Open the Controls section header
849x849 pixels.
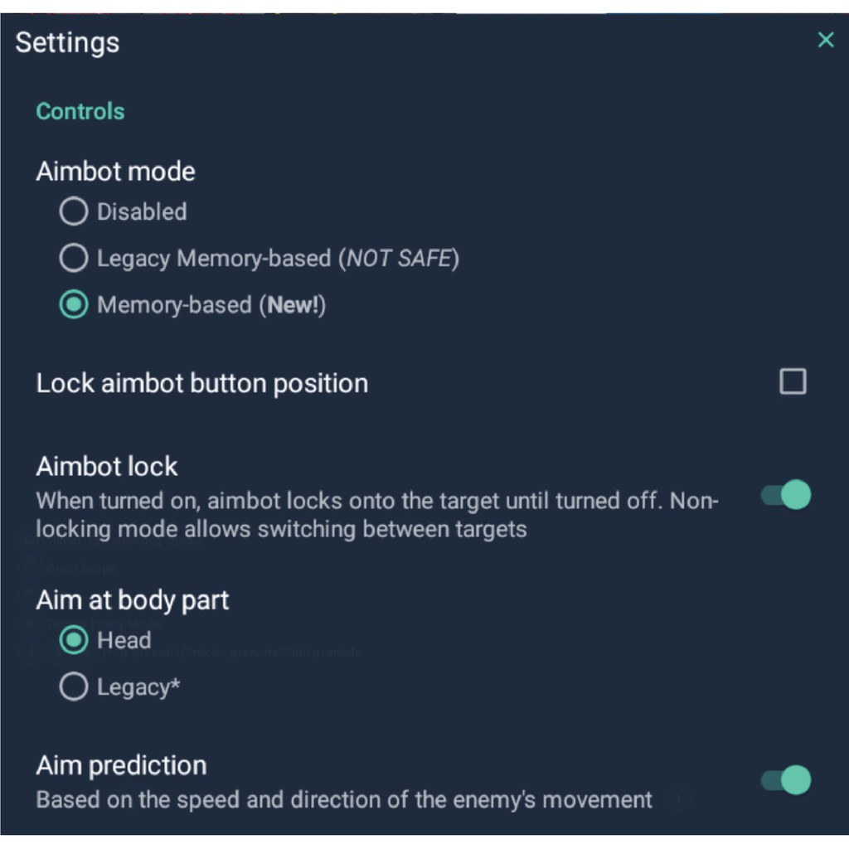click(80, 112)
